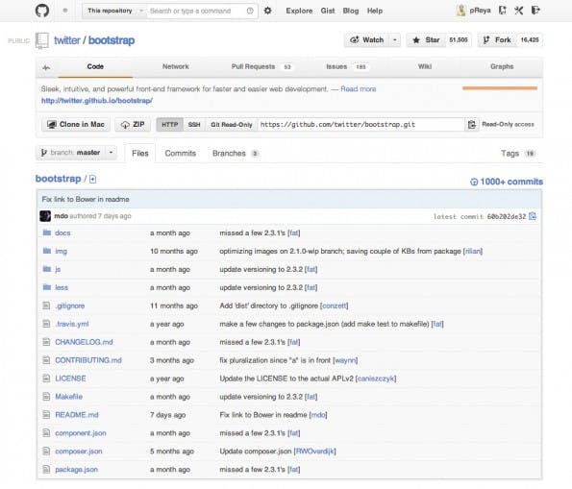Click the img folder icon
The image size is (572, 489).
point(47,251)
